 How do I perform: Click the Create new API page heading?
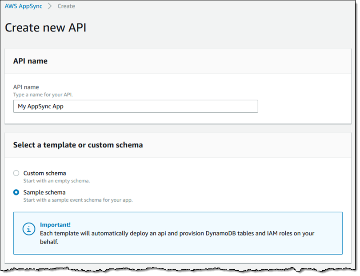(45, 28)
